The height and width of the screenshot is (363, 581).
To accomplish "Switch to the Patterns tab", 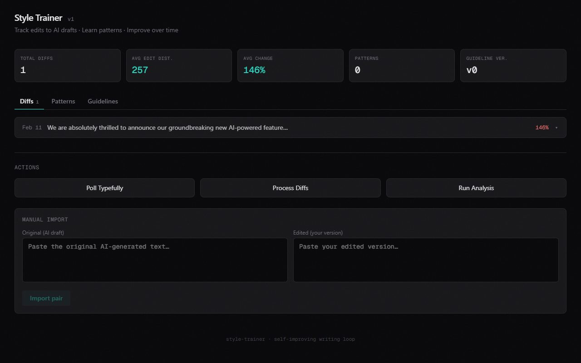I will click(63, 101).
